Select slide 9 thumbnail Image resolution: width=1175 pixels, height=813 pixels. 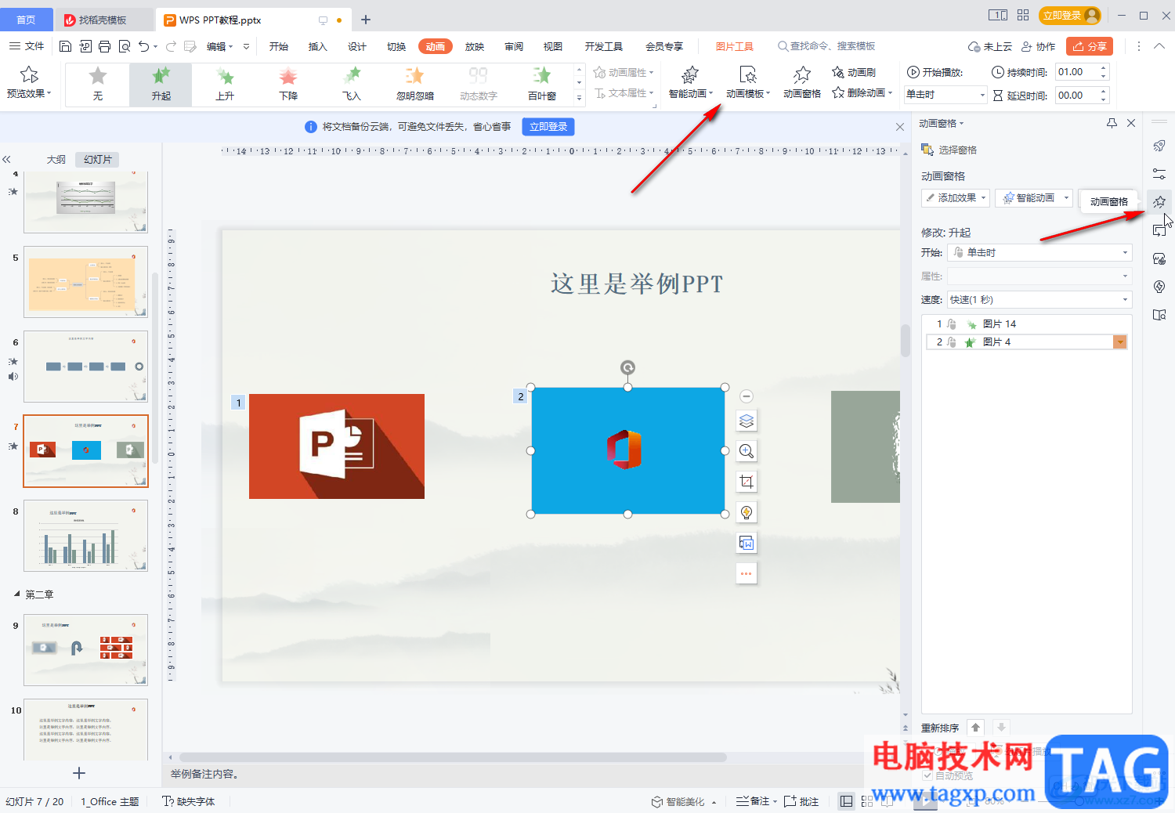tap(85, 650)
